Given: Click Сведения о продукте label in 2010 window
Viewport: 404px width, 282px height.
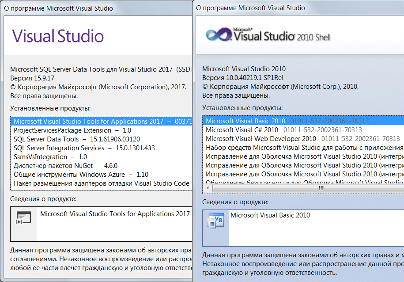Looking at the screenshot, I should tap(235, 202).
